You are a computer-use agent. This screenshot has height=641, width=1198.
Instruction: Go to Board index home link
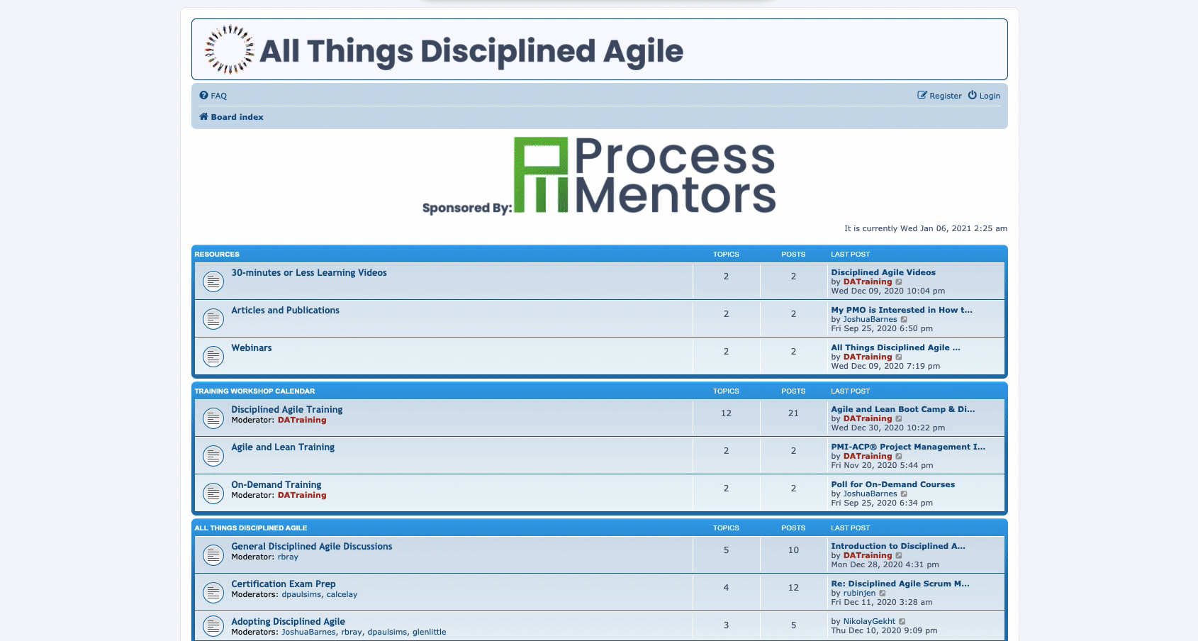point(232,117)
